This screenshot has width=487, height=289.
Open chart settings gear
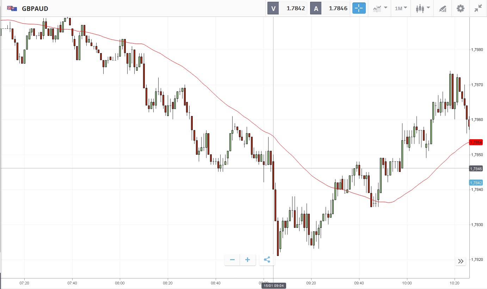pyautogui.click(x=460, y=8)
